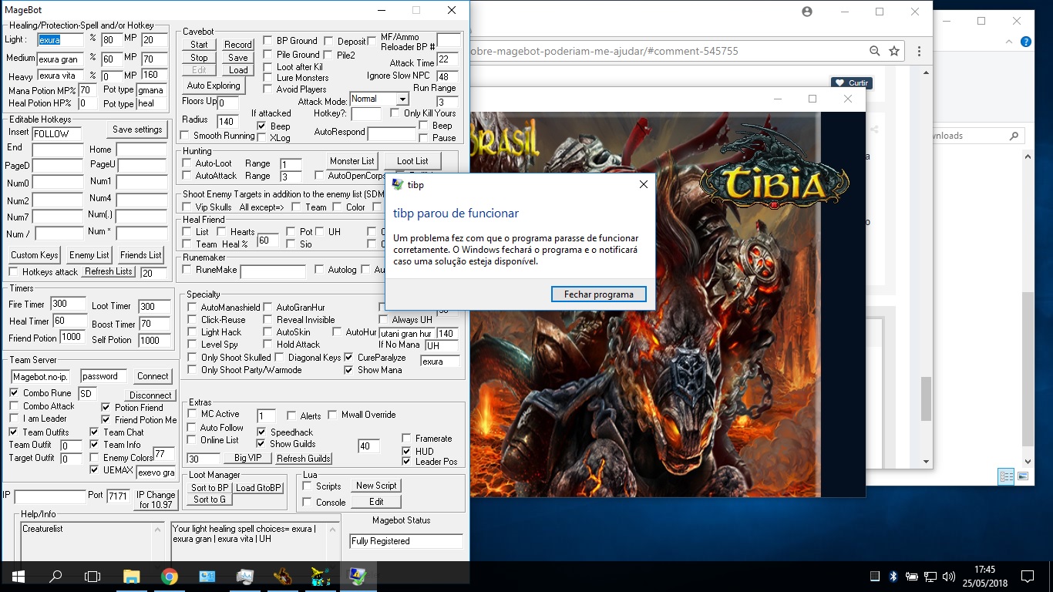Click the Save settings button
The width and height of the screenshot is (1053, 592).
click(x=137, y=129)
